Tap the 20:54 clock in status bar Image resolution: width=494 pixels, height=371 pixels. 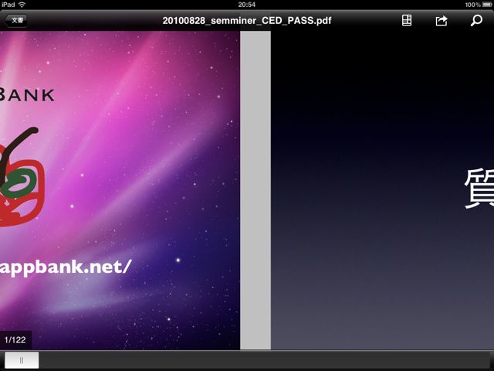click(x=247, y=5)
